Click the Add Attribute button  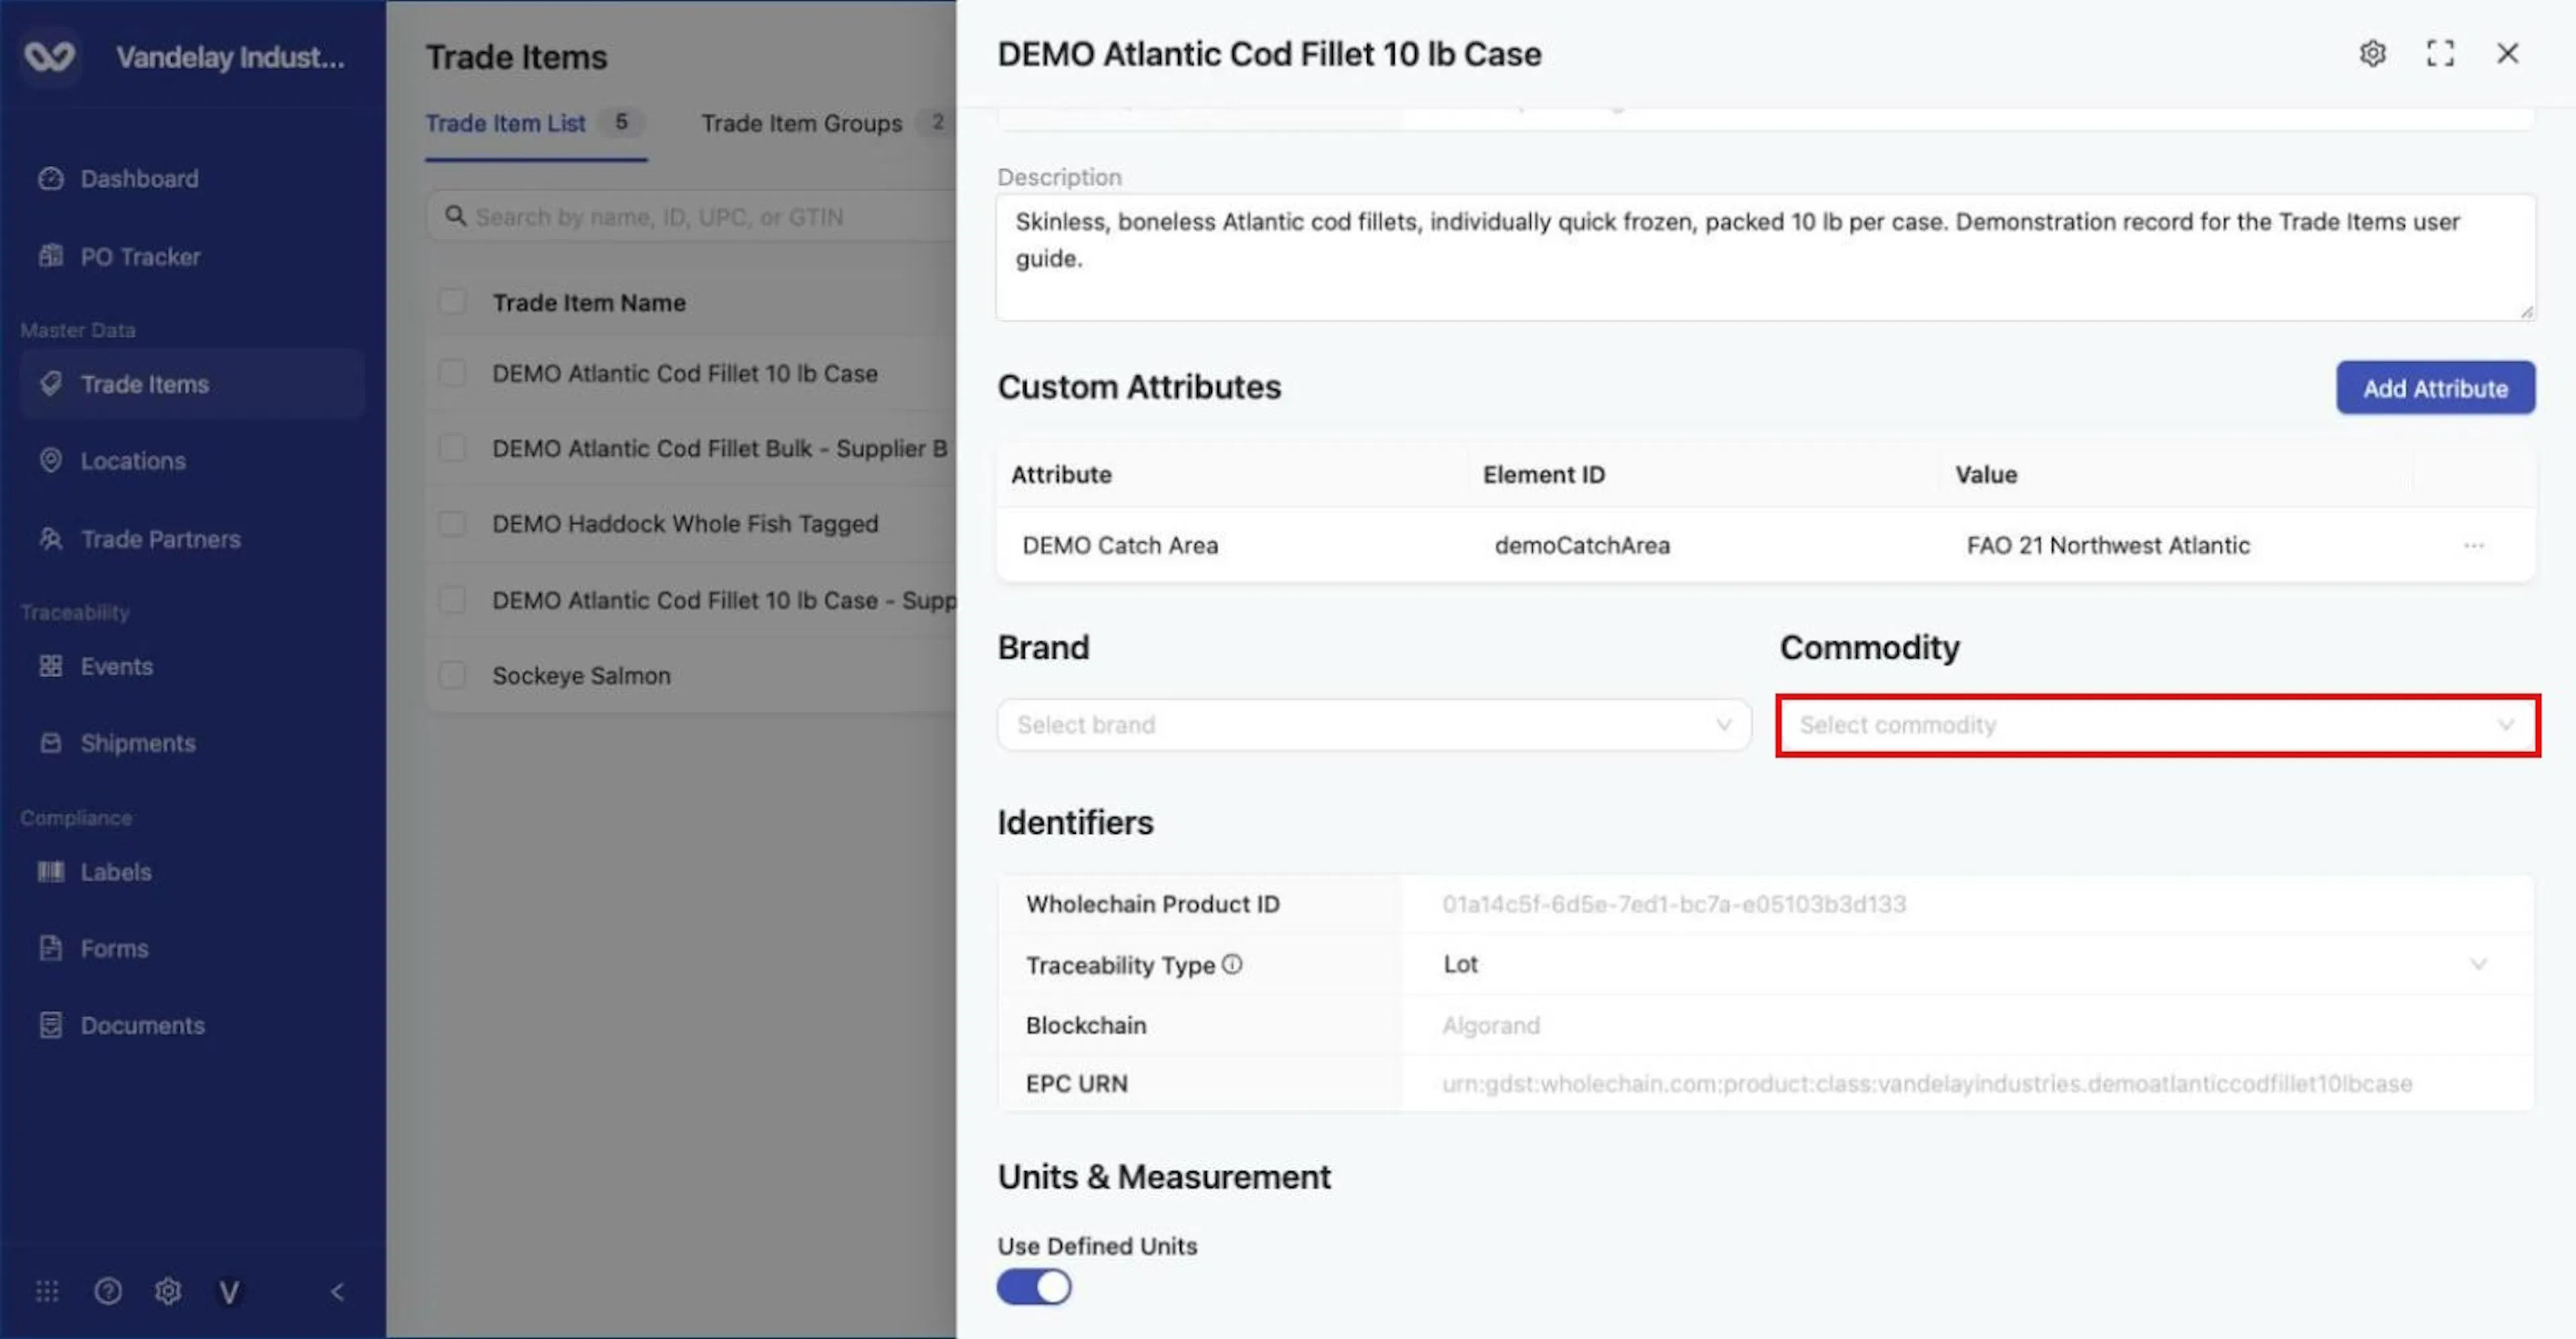(2435, 388)
